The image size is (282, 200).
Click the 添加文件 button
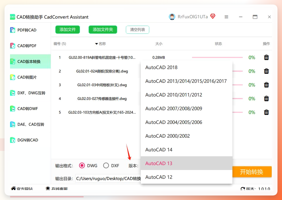68,30
